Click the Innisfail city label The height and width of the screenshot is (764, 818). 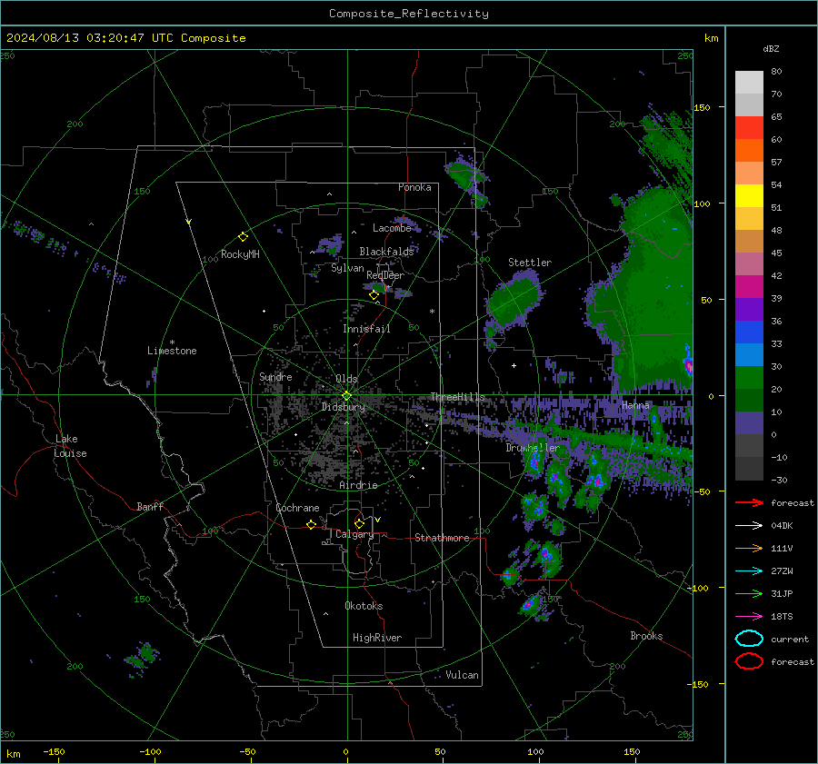[366, 329]
